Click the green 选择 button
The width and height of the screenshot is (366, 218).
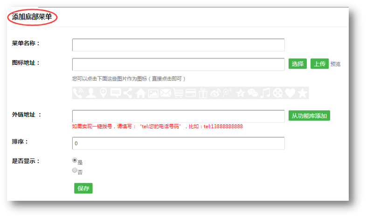coord(297,64)
